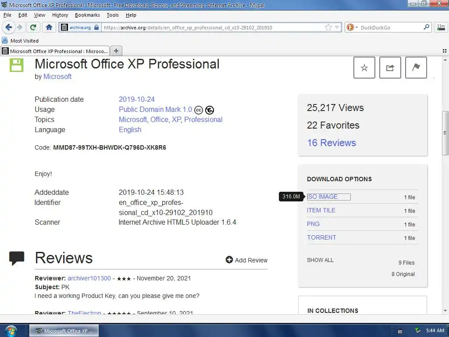
Task: Click the 22 Favorites text
Action: [333, 125]
